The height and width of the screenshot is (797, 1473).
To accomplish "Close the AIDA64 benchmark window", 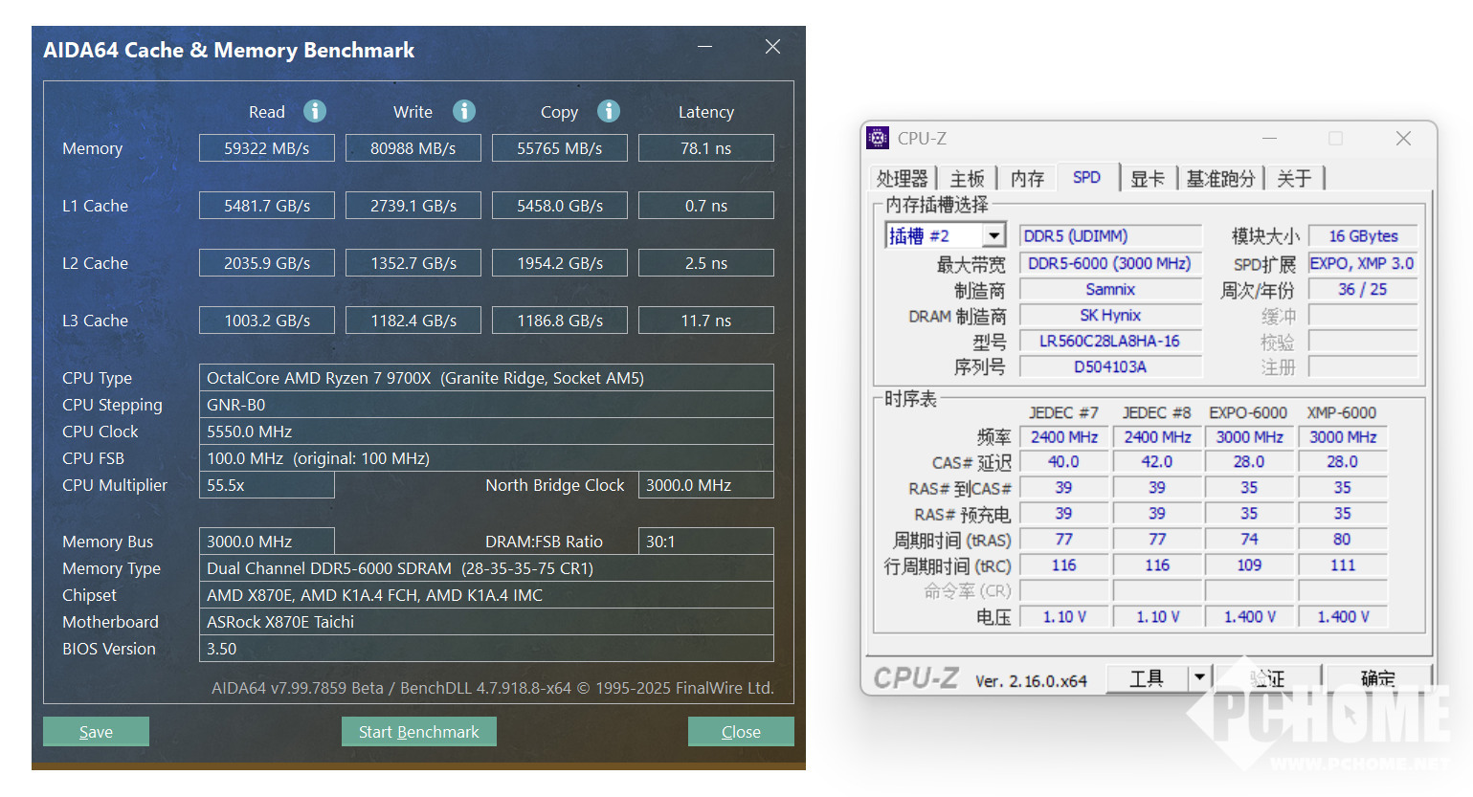I will pos(772,47).
